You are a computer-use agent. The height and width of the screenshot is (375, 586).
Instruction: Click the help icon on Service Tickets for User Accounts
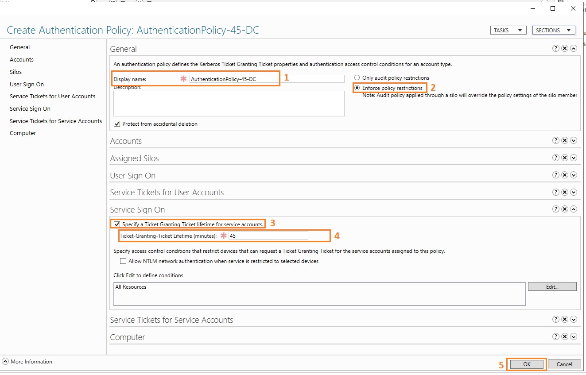[x=556, y=192]
